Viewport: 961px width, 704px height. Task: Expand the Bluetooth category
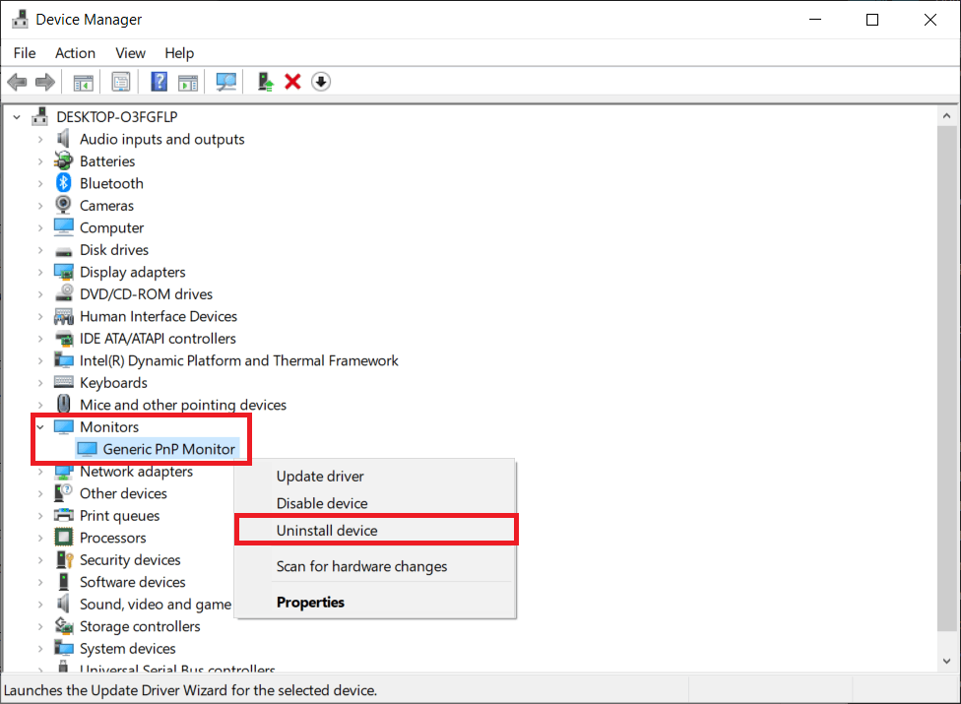coord(39,183)
